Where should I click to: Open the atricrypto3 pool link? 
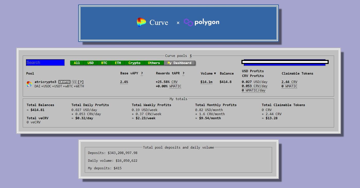pyautogui.click(x=45, y=82)
